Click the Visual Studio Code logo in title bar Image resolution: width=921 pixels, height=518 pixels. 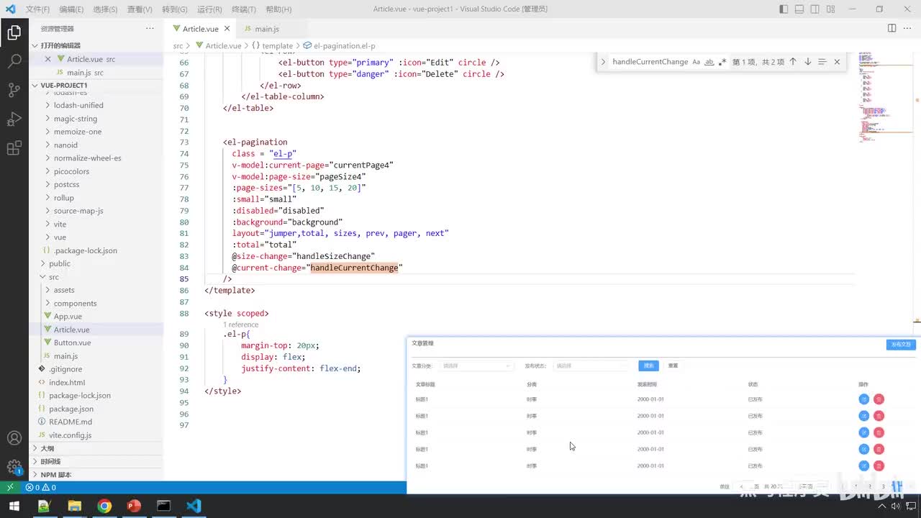point(10,9)
